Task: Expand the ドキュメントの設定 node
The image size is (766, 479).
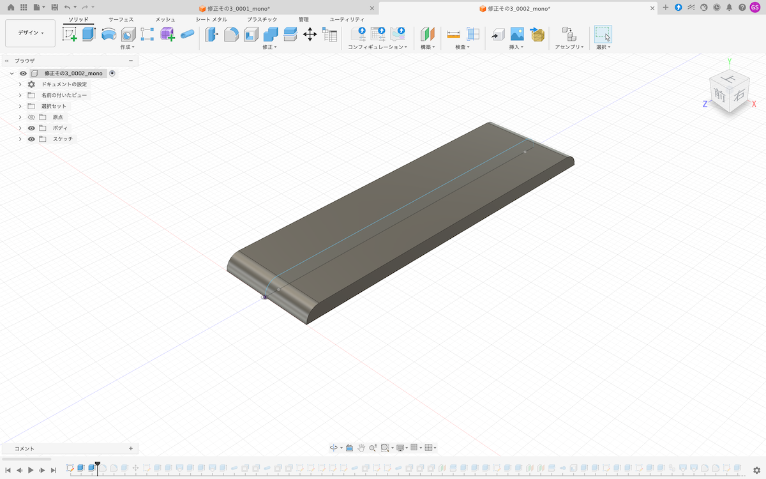Action: 20,84
